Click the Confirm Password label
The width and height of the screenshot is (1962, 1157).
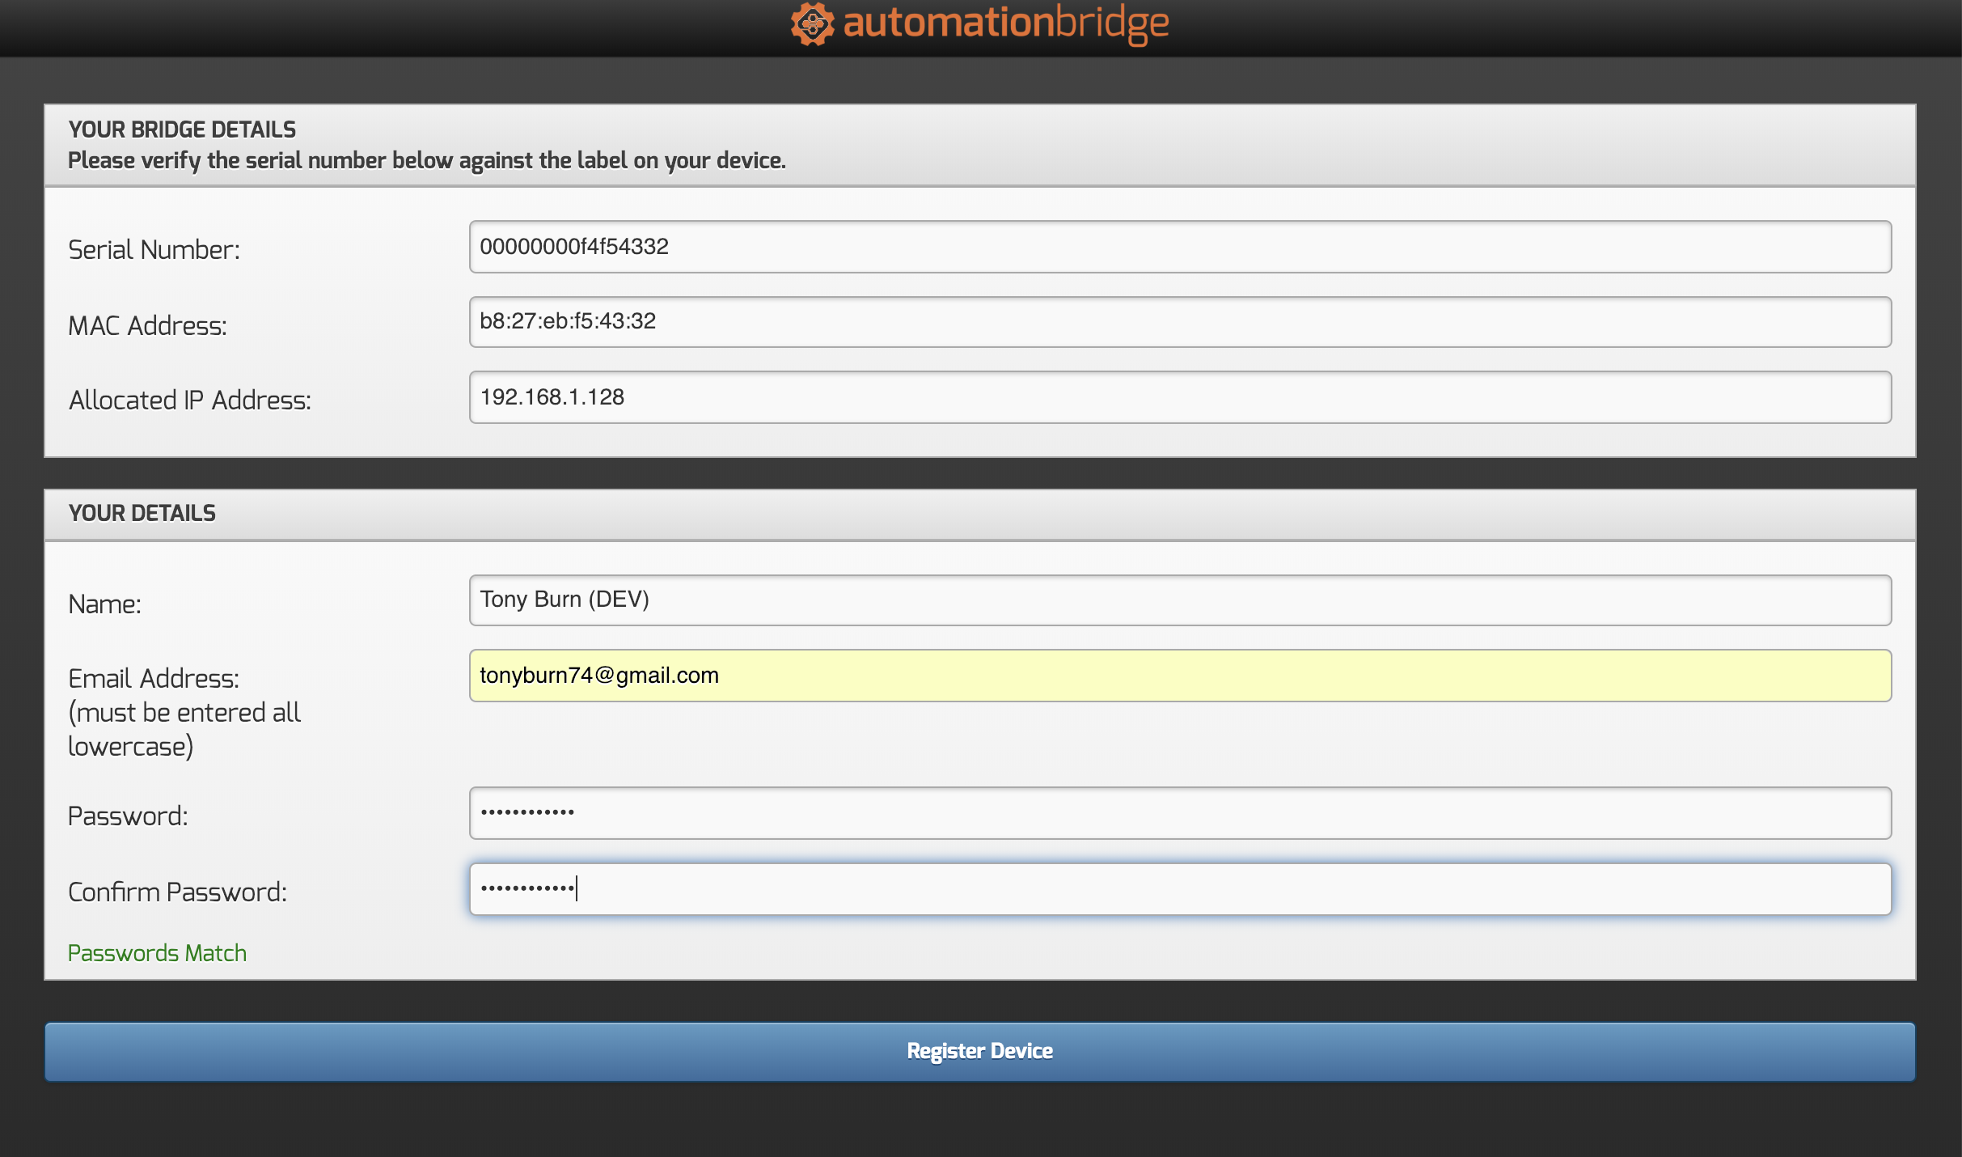(x=177, y=892)
